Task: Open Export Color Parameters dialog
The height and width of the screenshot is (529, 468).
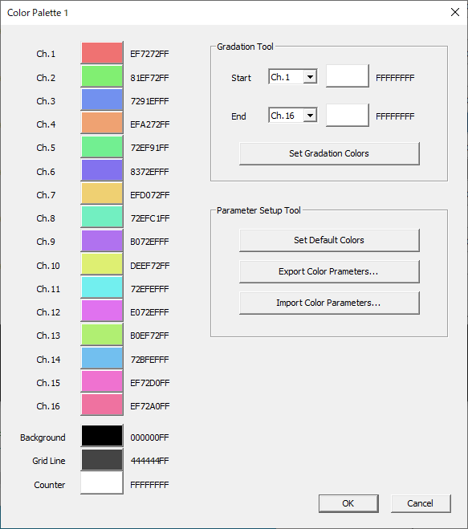Action: pyautogui.click(x=329, y=271)
